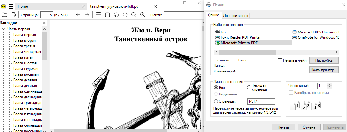Screen dimensions: 347x132
Task: Click the PDF app logo icon
Action: pos(3,6)
